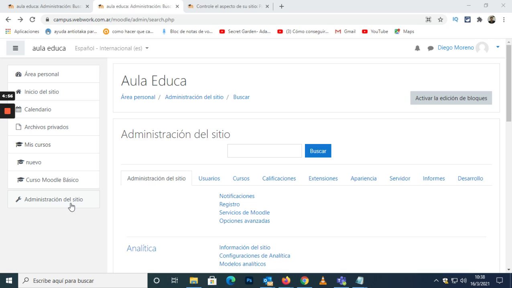
Task: Click the browser forward arrow
Action: pyautogui.click(x=20, y=19)
